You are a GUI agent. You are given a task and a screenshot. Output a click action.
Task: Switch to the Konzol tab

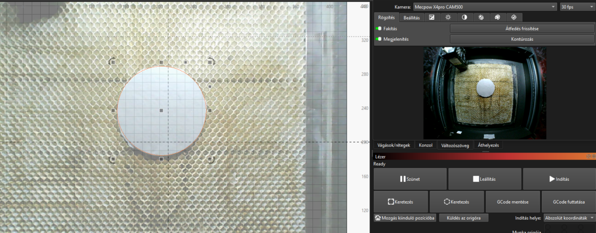[x=426, y=146]
